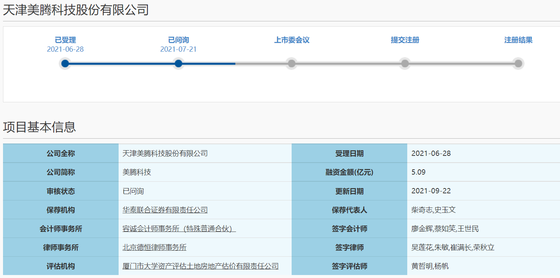Click the 受理日期 label cell
The height and width of the screenshot is (278, 560).
pos(349,154)
